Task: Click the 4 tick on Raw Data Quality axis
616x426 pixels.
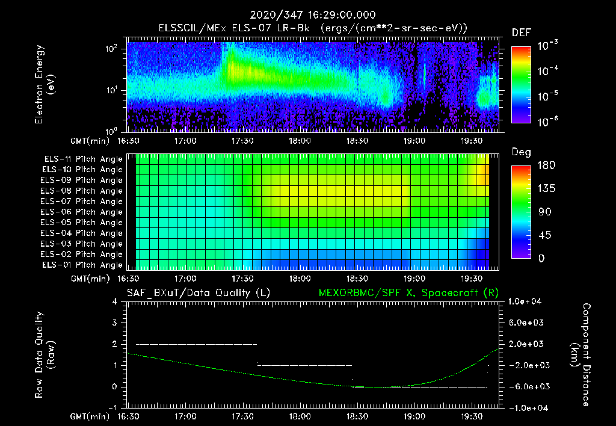Action: click(115, 302)
